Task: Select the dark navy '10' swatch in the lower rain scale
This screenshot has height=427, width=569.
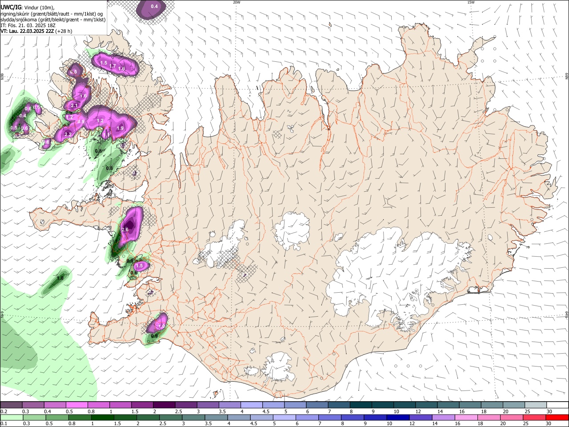Action: (397, 418)
